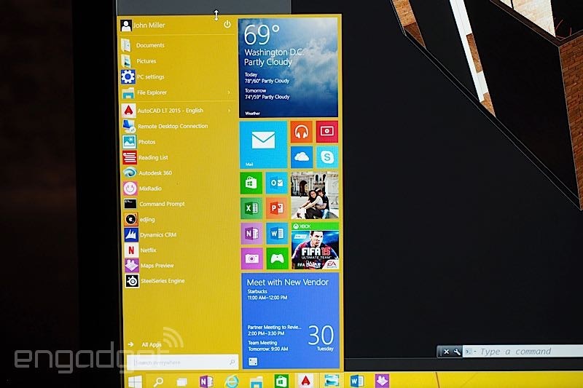Open File Explorer from the list
This screenshot has height=388, width=583.
point(144,92)
